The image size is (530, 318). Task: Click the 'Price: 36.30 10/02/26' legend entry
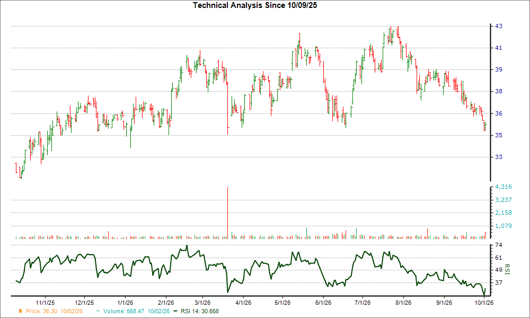click(54, 311)
